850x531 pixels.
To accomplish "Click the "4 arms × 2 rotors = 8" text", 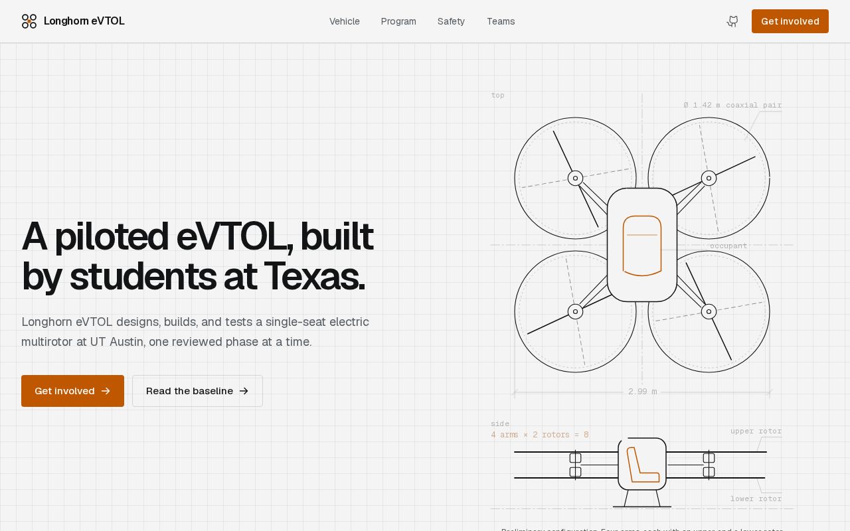I will [x=540, y=435].
